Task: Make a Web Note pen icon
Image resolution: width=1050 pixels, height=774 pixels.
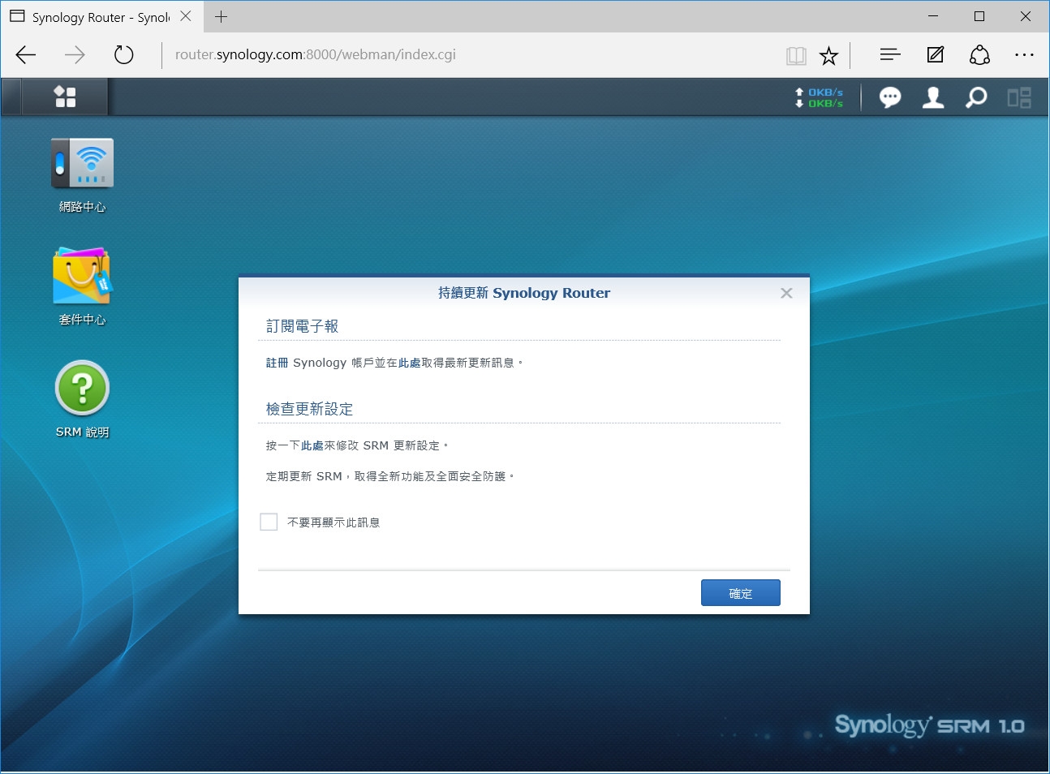Action: pos(936,55)
